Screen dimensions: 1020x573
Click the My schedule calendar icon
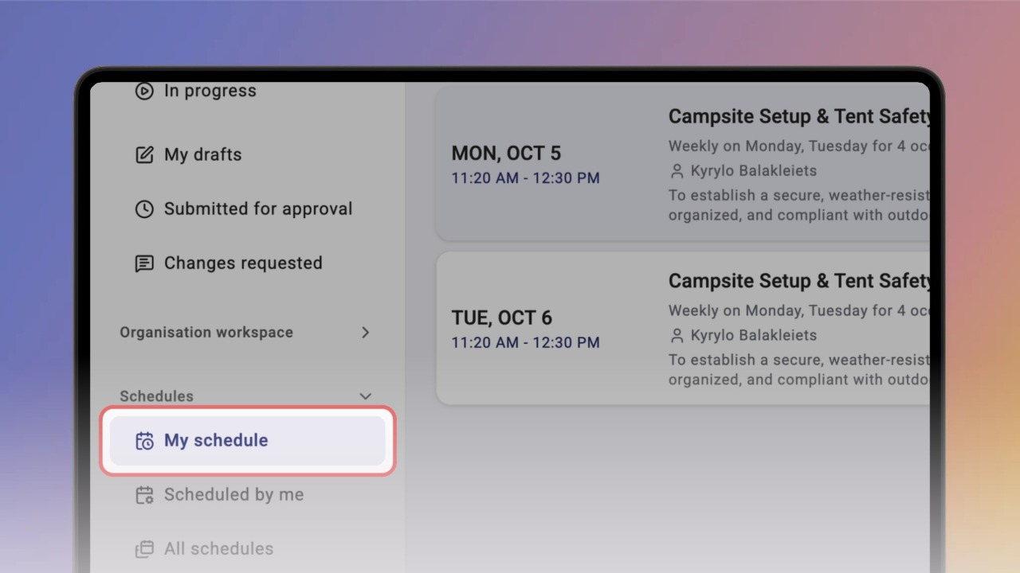coord(144,441)
